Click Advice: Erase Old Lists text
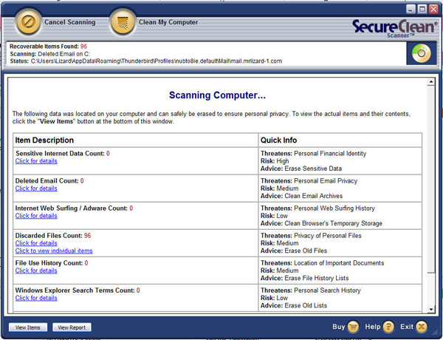 pyautogui.click(x=294, y=306)
